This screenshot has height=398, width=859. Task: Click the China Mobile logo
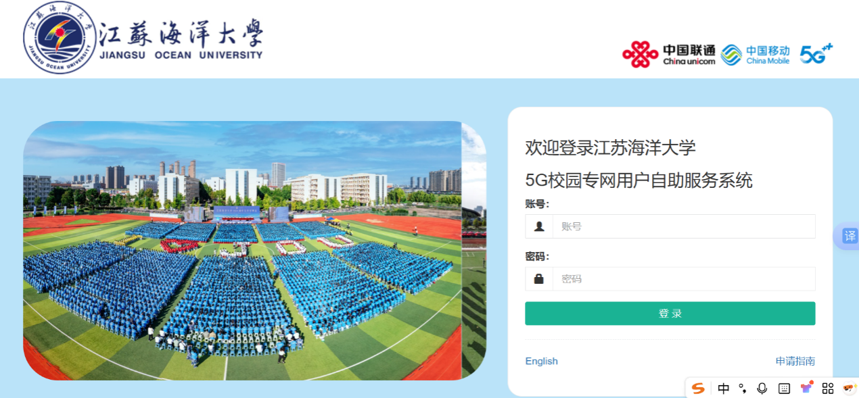(756, 55)
